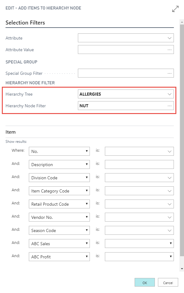Open Special Group Filter lookup ellipsis
Image resolution: width=184 pixels, height=293 pixels.
click(169, 73)
